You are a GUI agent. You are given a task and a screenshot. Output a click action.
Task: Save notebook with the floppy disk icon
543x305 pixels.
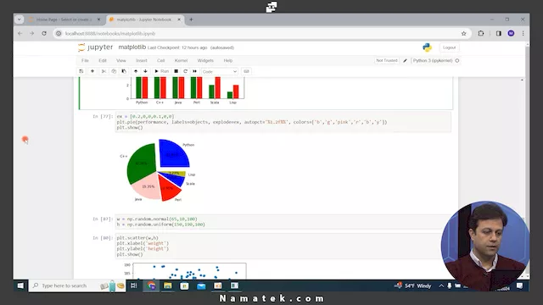tap(81, 71)
